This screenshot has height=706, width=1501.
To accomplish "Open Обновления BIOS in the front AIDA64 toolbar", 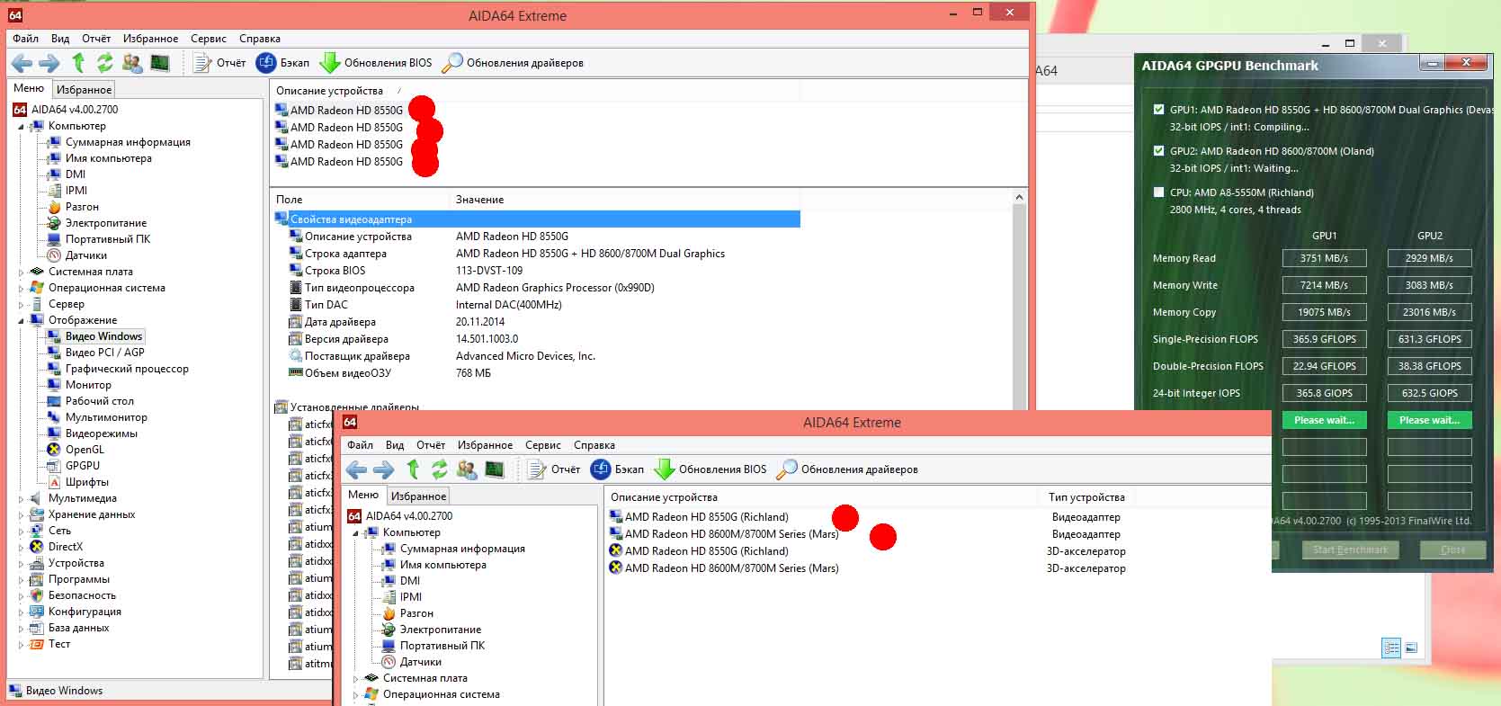I will [710, 469].
